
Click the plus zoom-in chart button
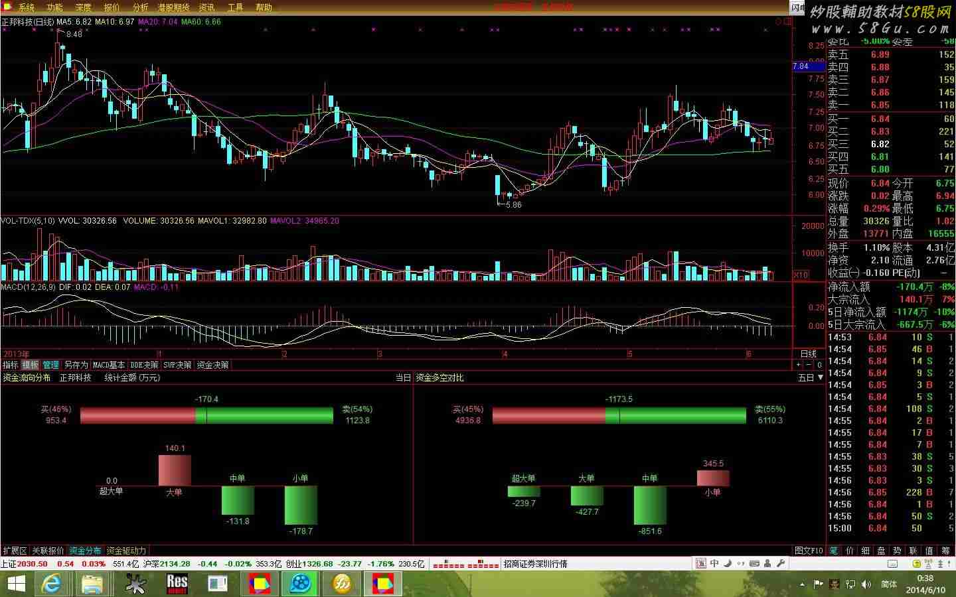tap(799, 365)
